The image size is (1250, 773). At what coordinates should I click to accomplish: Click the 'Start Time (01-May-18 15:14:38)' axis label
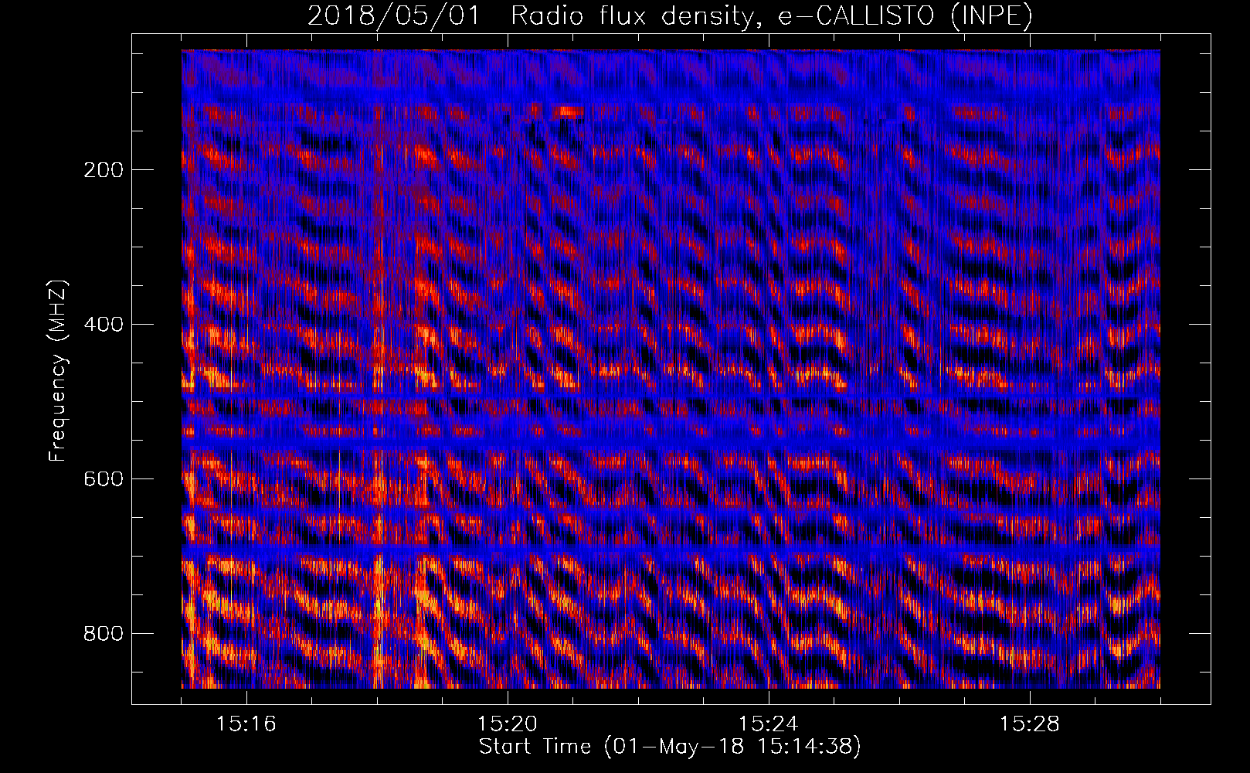(669, 747)
